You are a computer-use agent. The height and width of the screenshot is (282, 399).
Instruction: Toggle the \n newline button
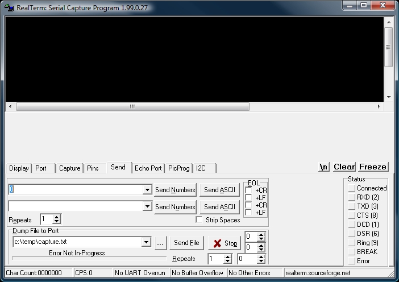[323, 167]
